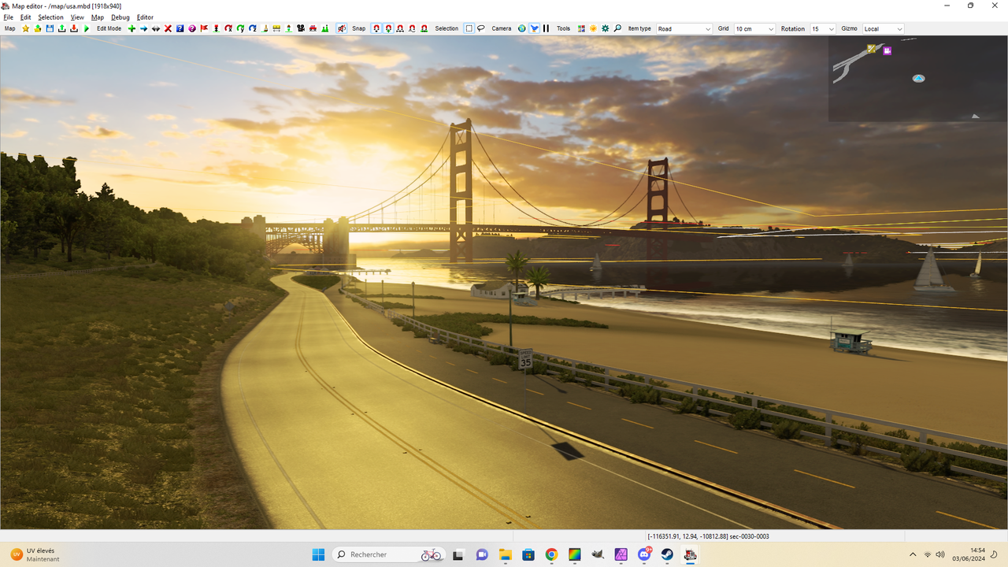Toggle the third Snap magnet option
Viewport: 1008px width, 567px height.
pyautogui.click(x=400, y=28)
